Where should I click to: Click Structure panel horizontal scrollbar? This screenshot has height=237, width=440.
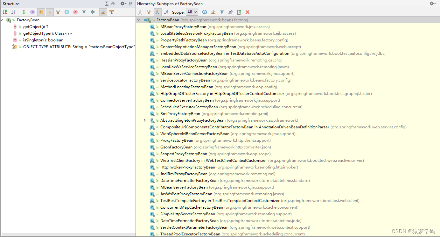click(68, 235)
